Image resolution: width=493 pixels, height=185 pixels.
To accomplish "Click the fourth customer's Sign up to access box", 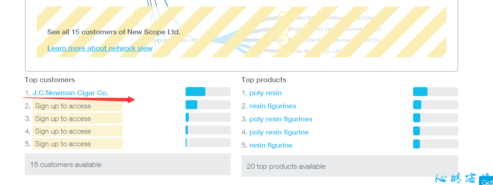I will click(78, 131).
